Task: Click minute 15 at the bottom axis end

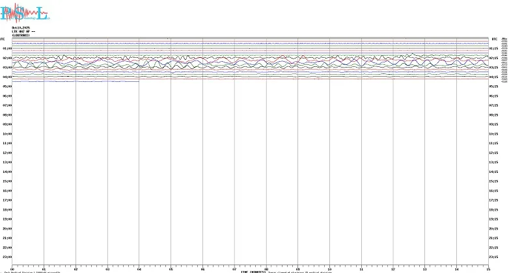Action: tap(488, 268)
